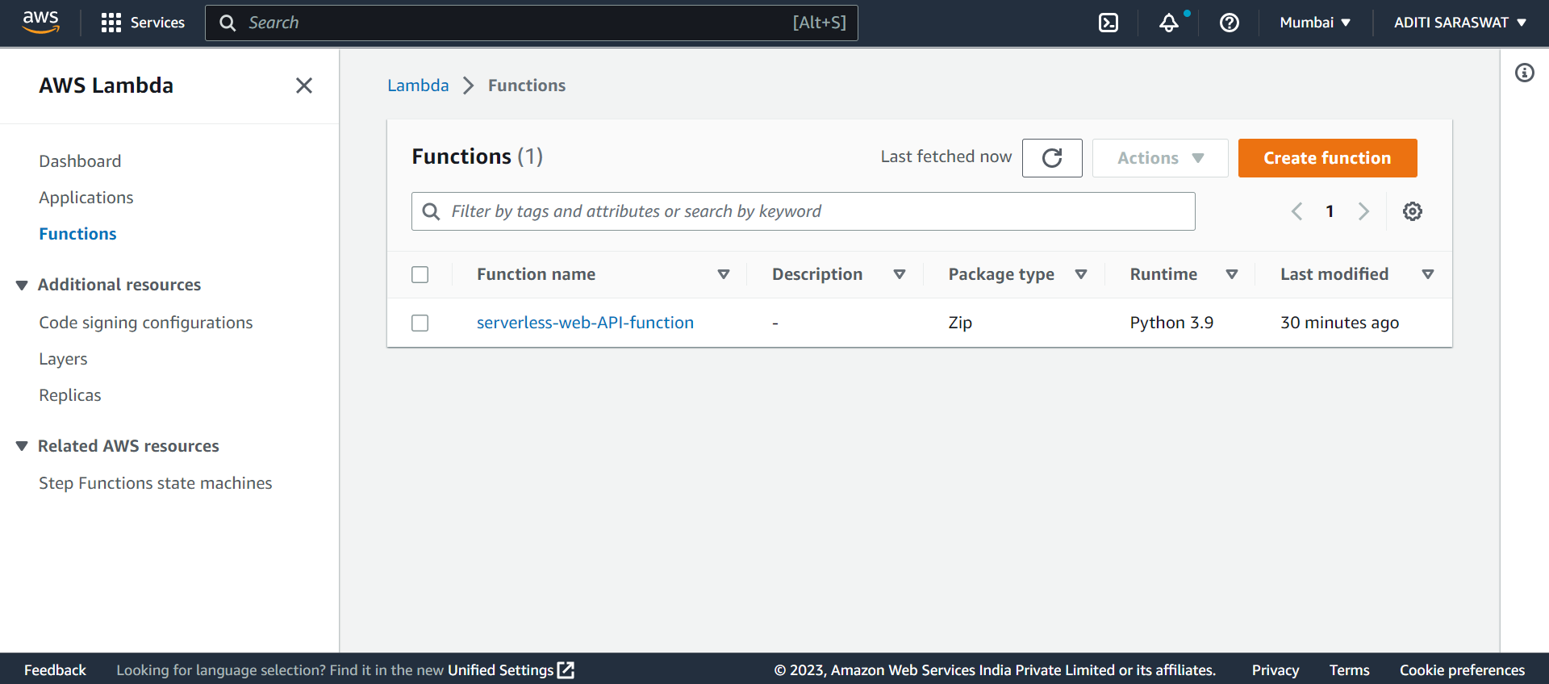Navigate to the Lambda breadcrumb
This screenshot has width=1549, height=684.
point(418,85)
